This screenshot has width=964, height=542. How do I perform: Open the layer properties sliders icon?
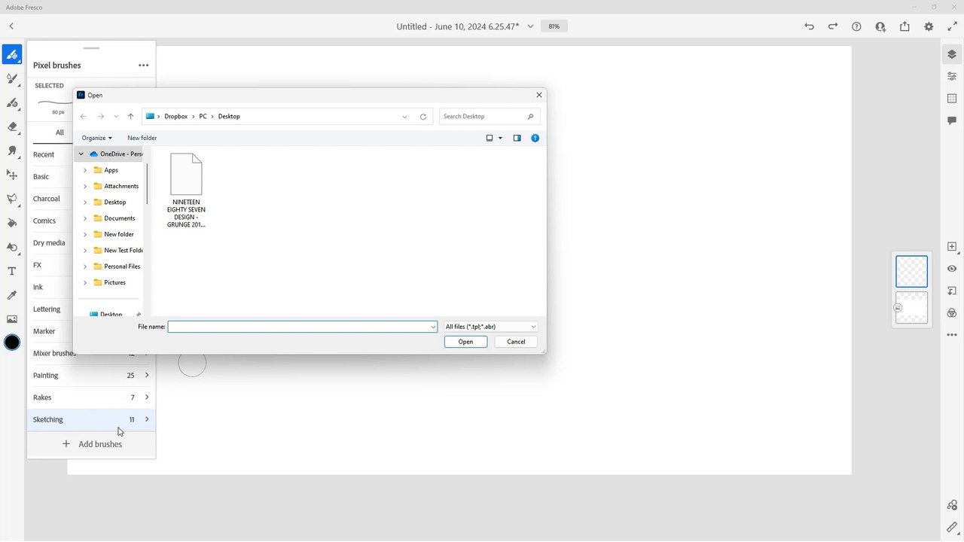coord(952,76)
